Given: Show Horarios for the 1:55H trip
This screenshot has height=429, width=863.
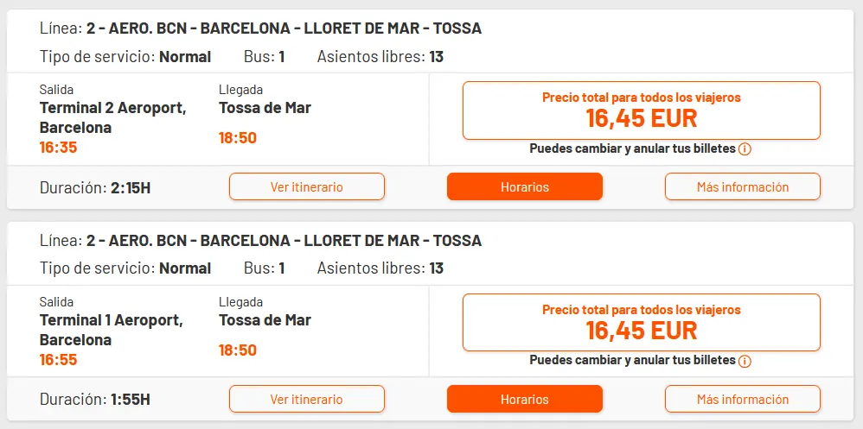Looking at the screenshot, I should [524, 399].
